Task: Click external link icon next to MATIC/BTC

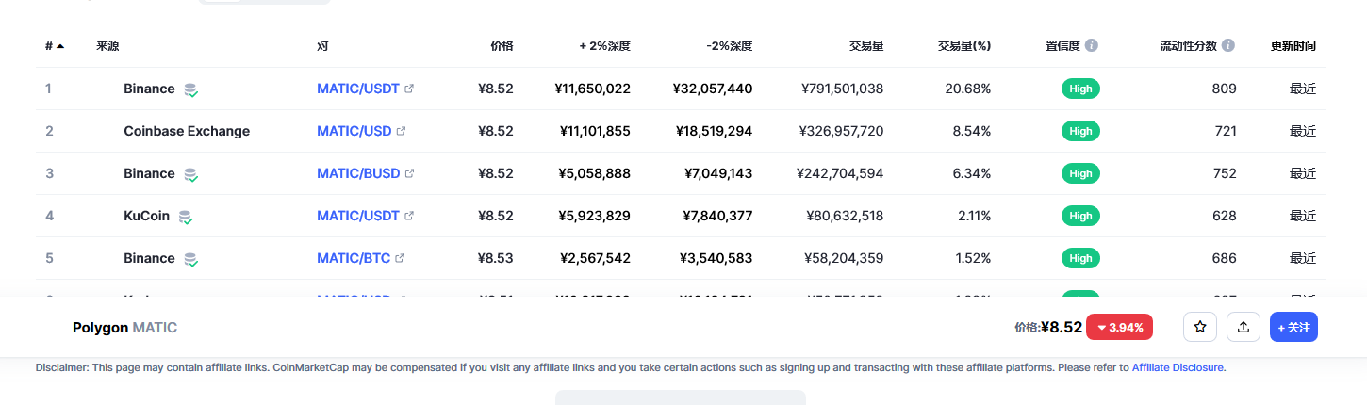Action: tap(400, 258)
